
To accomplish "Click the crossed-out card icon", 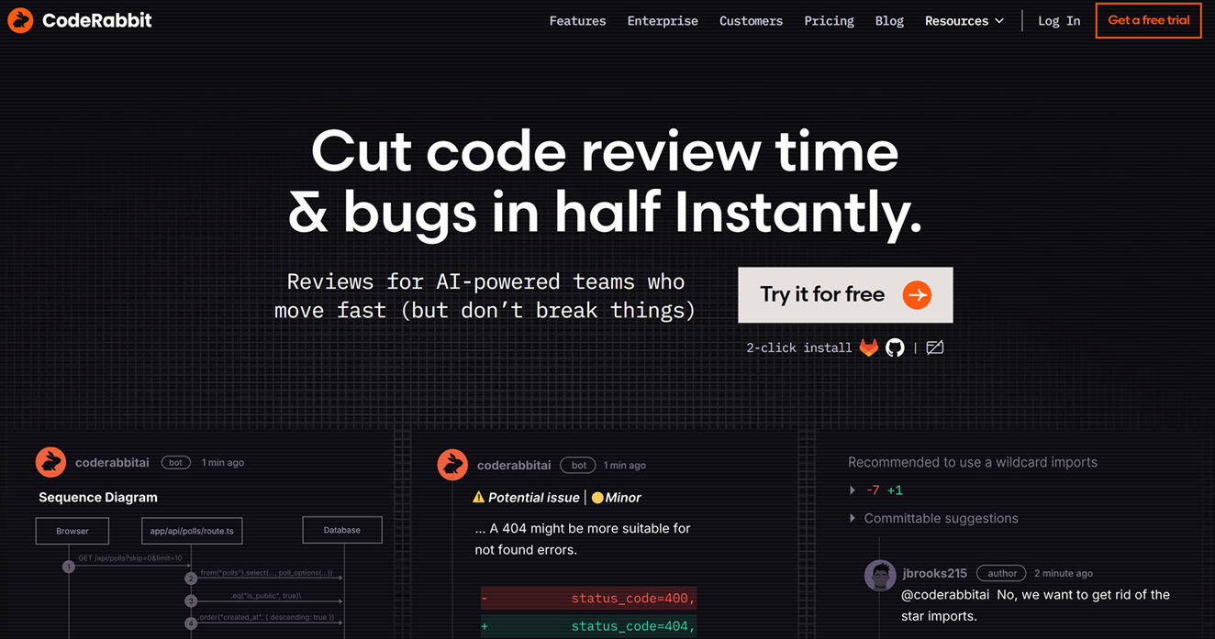I will [x=934, y=347].
